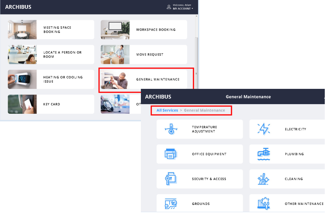Image resolution: width=329 pixels, height=216 pixels.
Task: Select Grounds label
Action: (x=201, y=204)
